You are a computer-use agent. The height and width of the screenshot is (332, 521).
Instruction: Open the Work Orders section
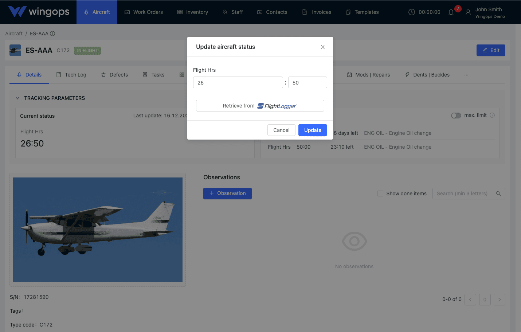click(x=144, y=12)
